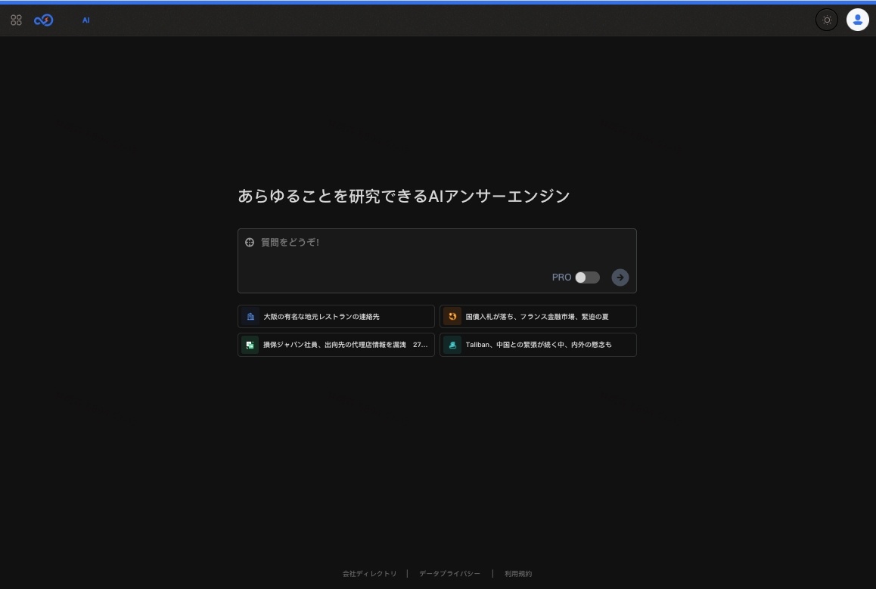
Task: Toggle the light/dark theme sun icon
Action: click(x=826, y=20)
